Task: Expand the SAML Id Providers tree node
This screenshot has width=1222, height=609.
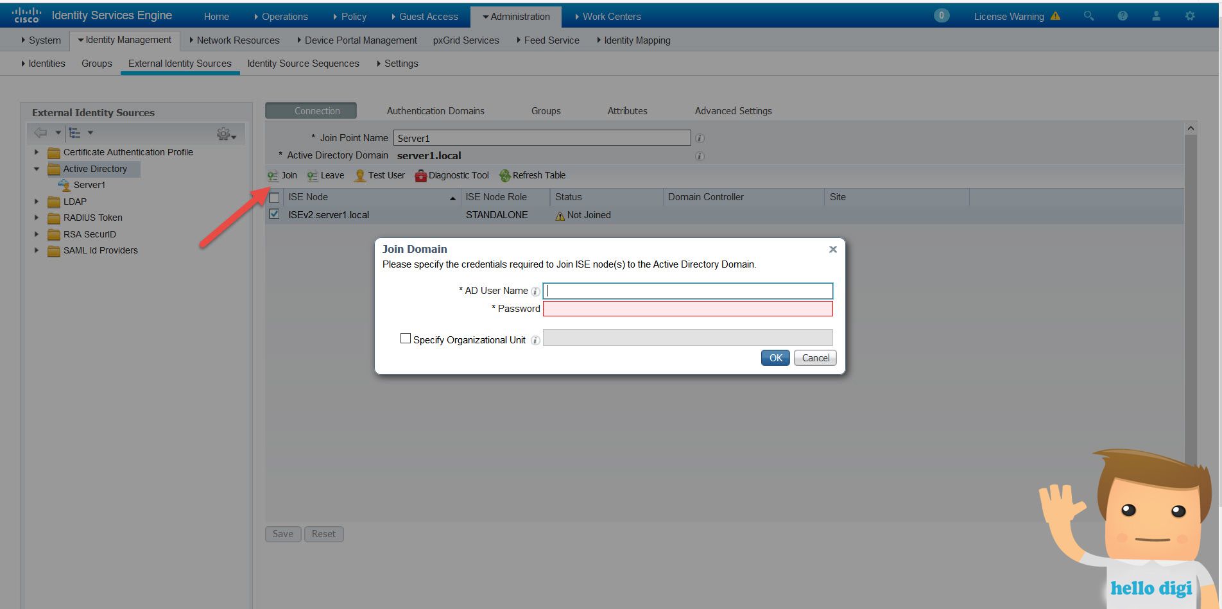Action: [36, 251]
